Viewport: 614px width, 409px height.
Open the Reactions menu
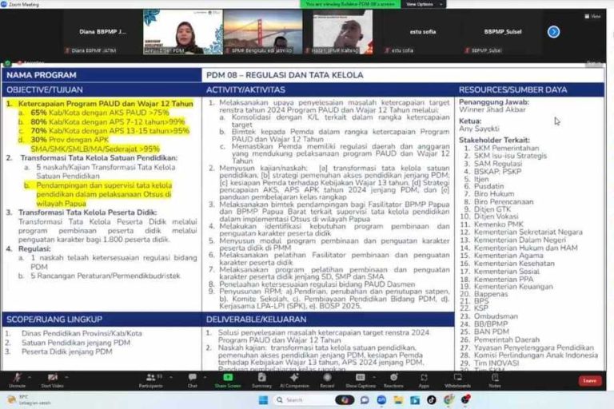[393, 379]
